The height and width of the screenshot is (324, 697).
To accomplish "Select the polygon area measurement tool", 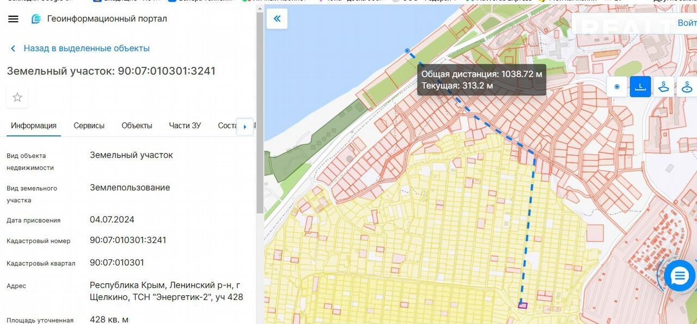I will (x=664, y=86).
